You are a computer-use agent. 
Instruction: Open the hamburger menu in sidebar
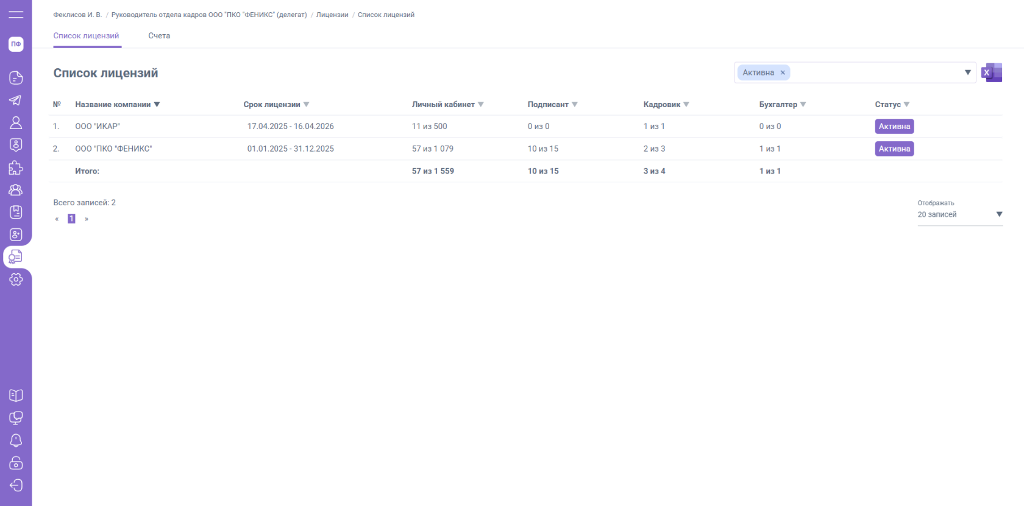[16, 15]
